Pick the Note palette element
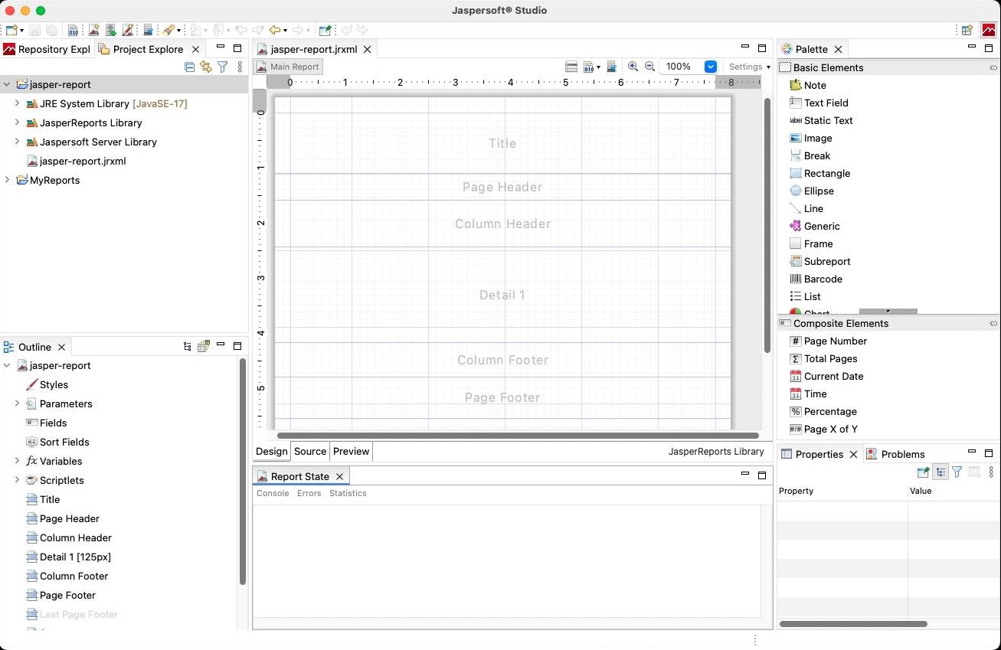 point(807,85)
